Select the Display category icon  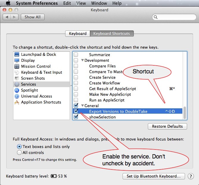17,61
